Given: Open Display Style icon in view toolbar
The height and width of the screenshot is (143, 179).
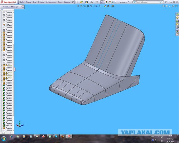Looking at the screenshot, I should (x=96, y=6).
